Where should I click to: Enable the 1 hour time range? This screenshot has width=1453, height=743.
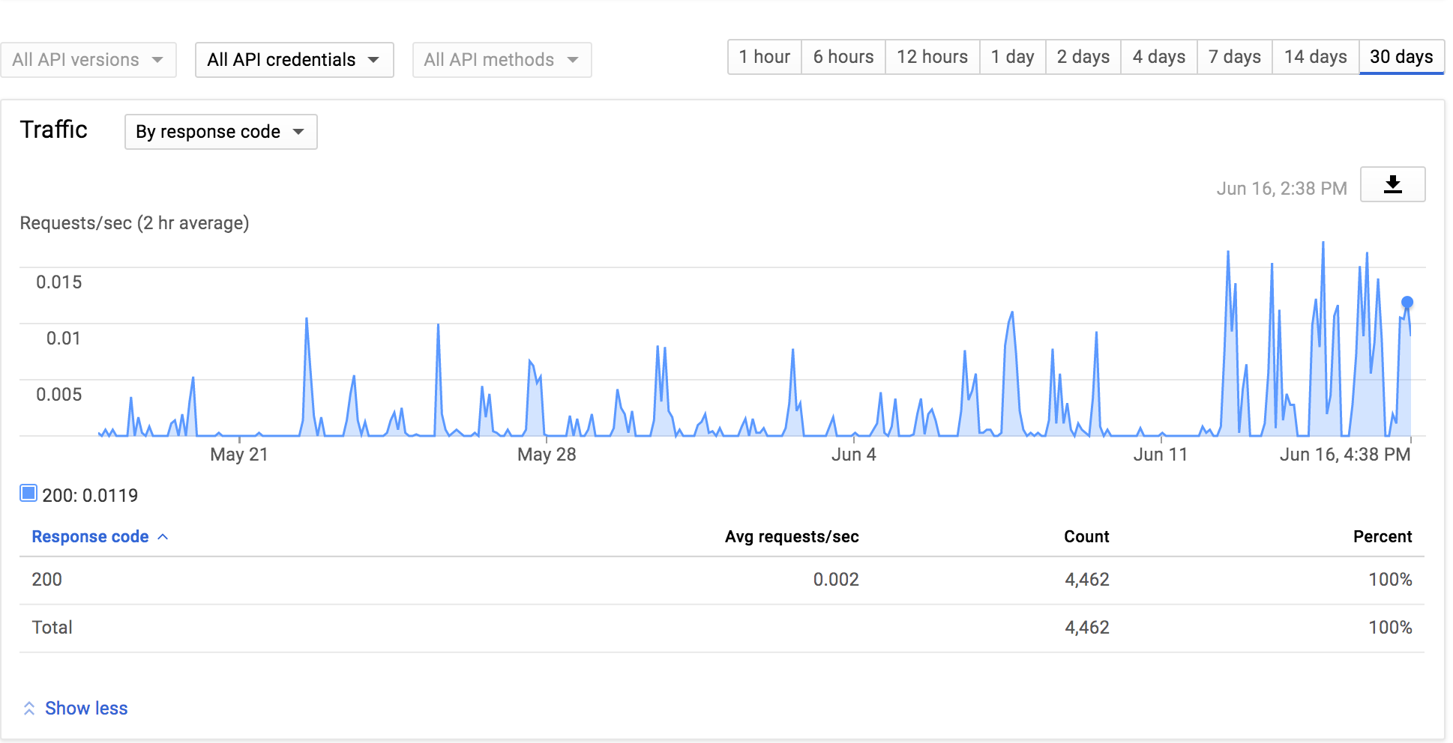[764, 56]
